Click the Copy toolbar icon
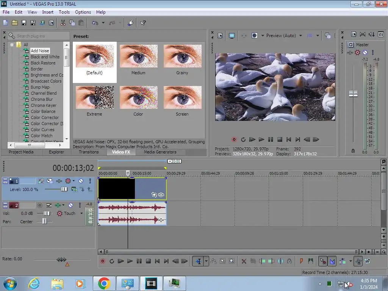This screenshot has height=291, width=388. click(72, 23)
